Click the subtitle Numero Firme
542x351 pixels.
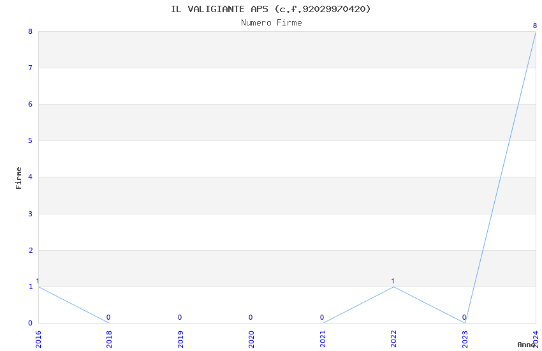point(272,23)
